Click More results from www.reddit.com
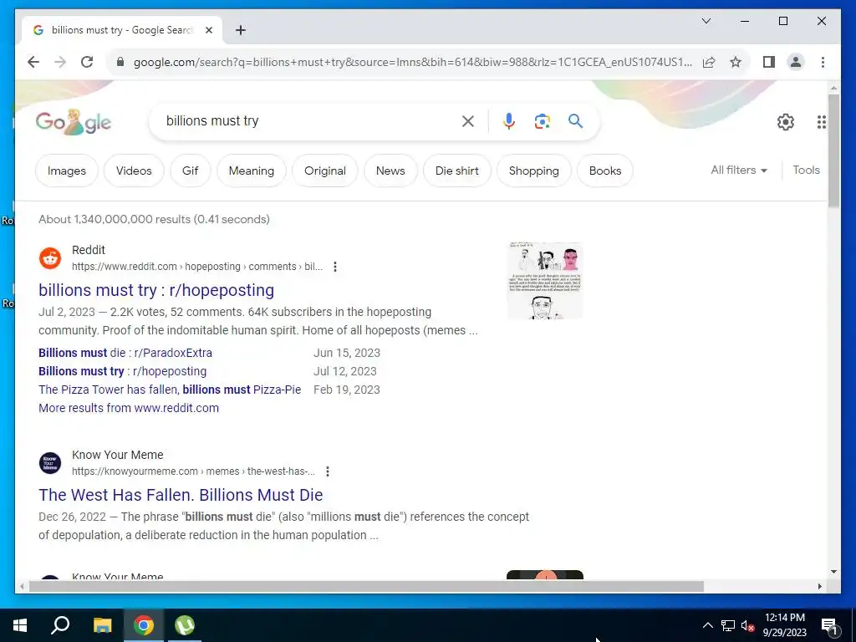Screen dimensions: 856x642 pyautogui.click(x=128, y=408)
